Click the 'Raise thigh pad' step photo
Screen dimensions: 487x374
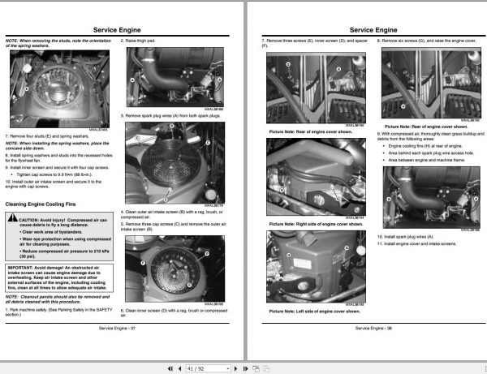(175, 77)
